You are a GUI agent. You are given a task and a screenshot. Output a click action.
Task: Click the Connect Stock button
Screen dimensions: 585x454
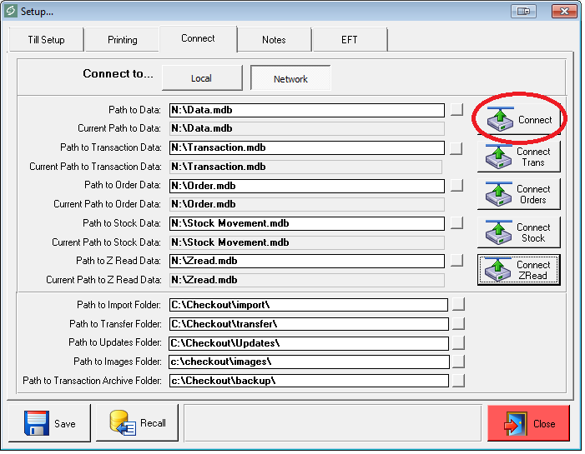tap(518, 232)
